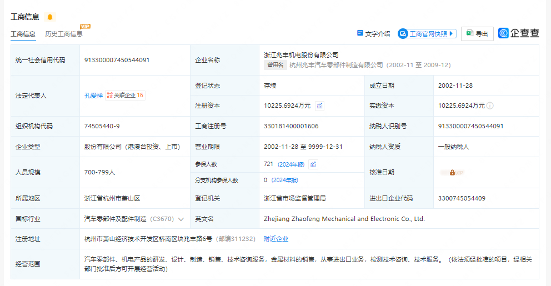The width and height of the screenshot is (551, 286).
Task: Click the English name Zhejiang Zhaofeng text
Action: (x=344, y=219)
